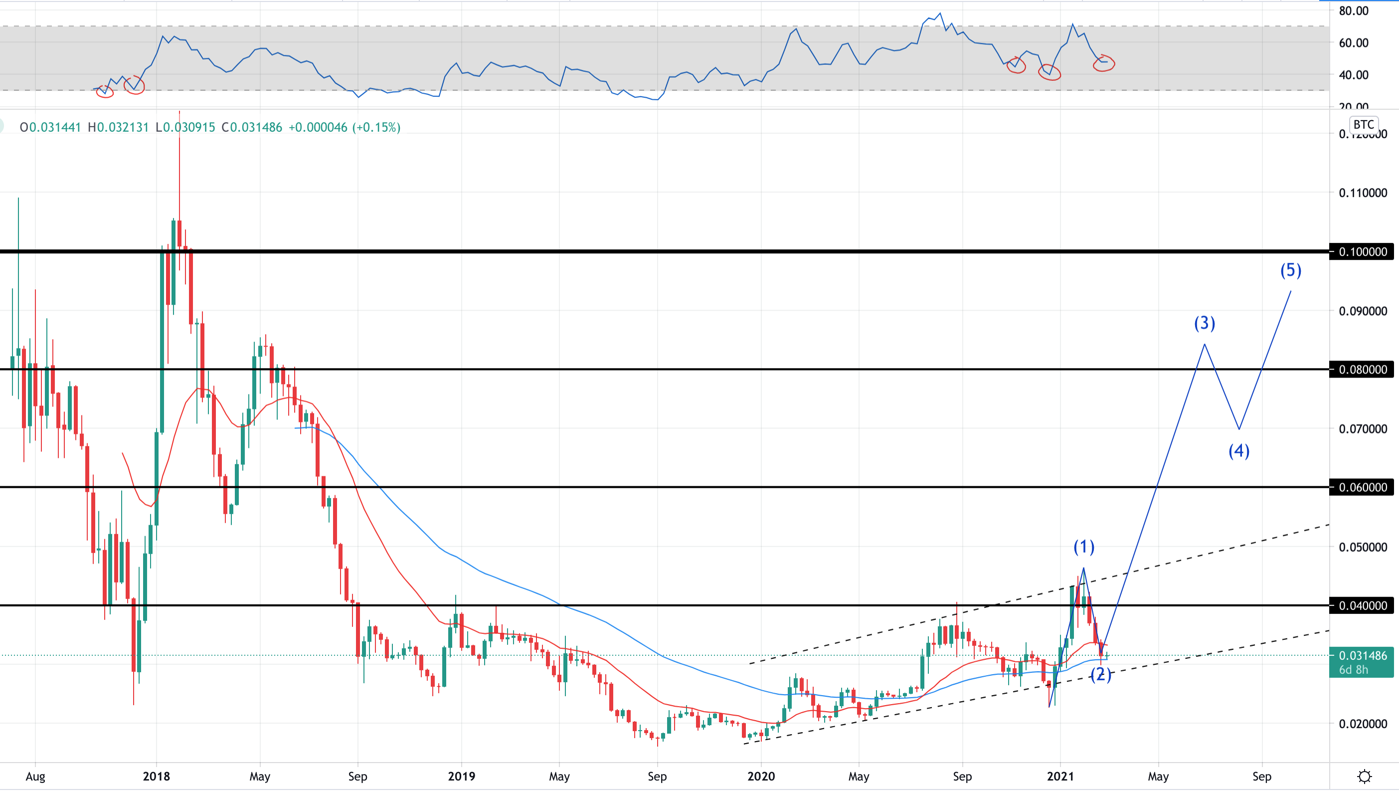
Task: Click the 2019 time axis label
Action: pyautogui.click(x=462, y=777)
